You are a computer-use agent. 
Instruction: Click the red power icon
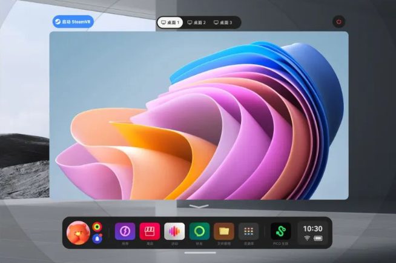(x=338, y=22)
